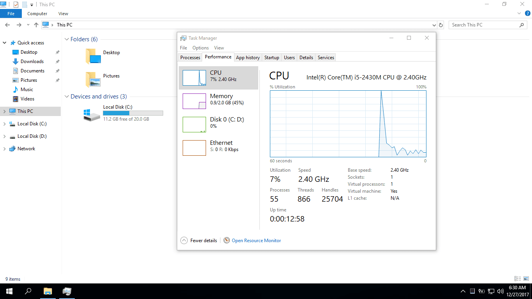
Task: Click Explorer Back arrow
Action: 7,25
